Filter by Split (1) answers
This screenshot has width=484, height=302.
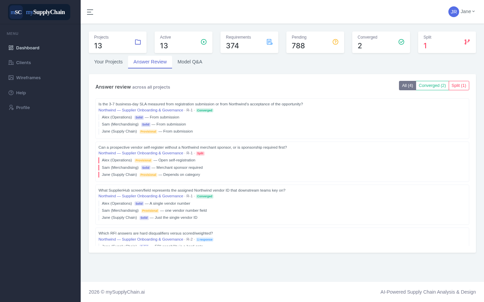tap(459, 86)
